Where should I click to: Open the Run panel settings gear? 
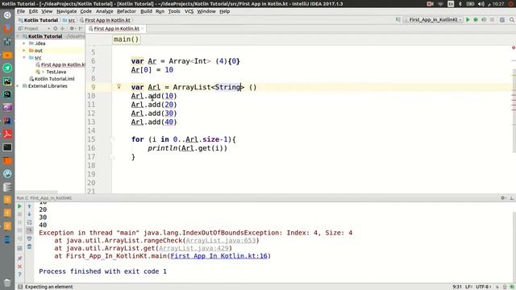click(x=502, y=198)
